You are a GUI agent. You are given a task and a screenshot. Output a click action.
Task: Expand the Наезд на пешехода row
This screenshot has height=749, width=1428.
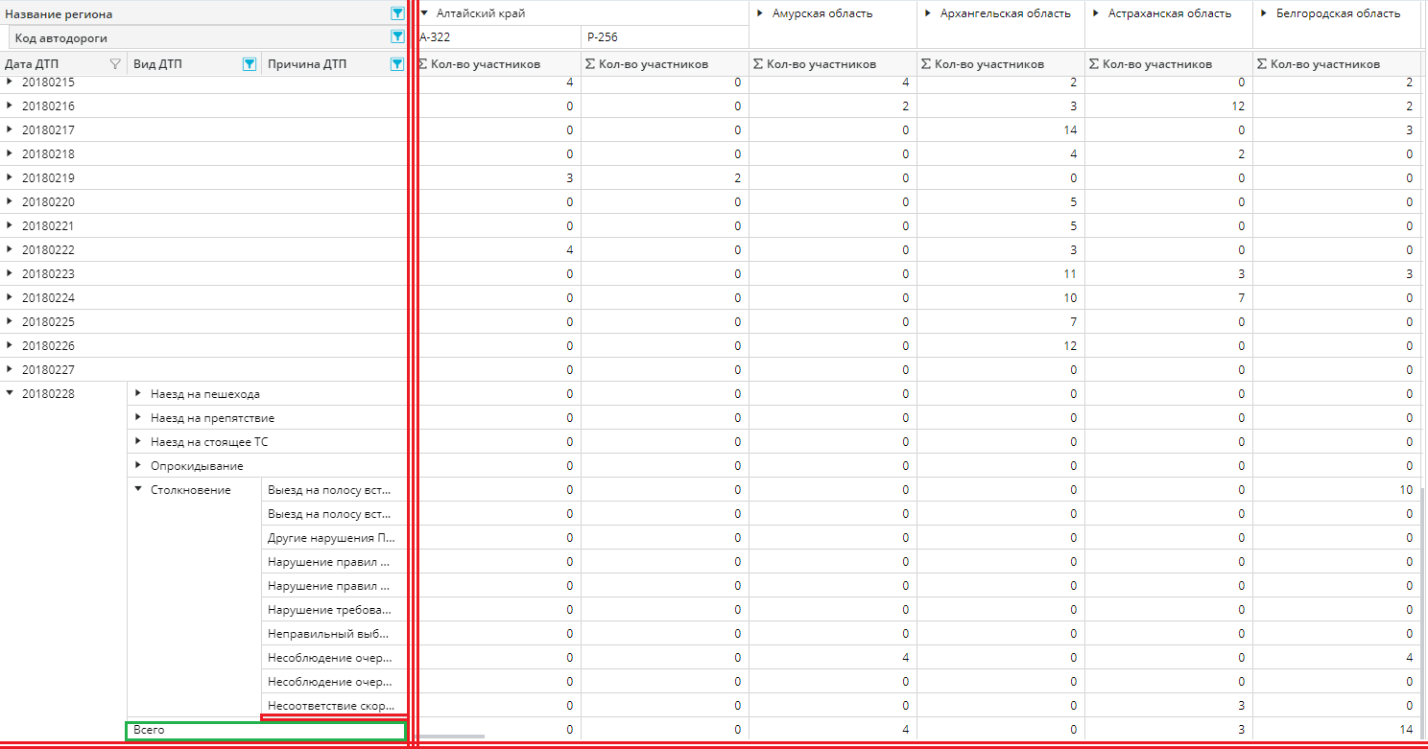point(139,393)
